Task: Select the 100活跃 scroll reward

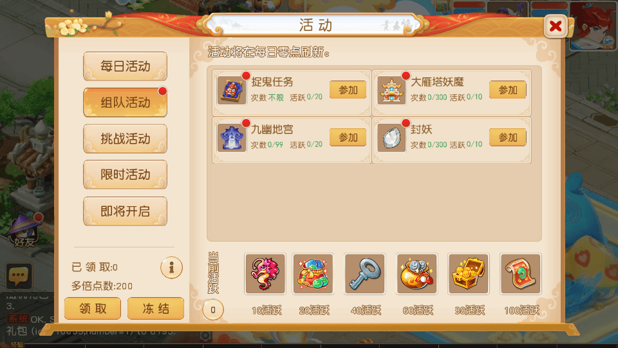Action: pyautogui.click(x=521, y=274)
